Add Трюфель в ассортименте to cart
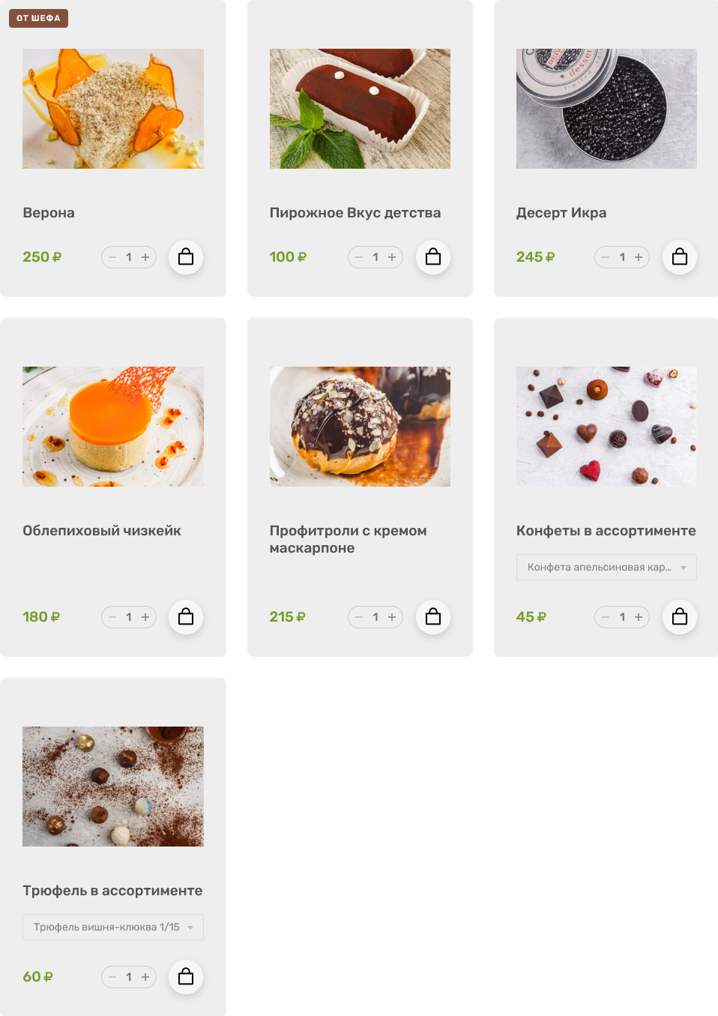This screenshot has width=718, height=1016. (186, 977)
